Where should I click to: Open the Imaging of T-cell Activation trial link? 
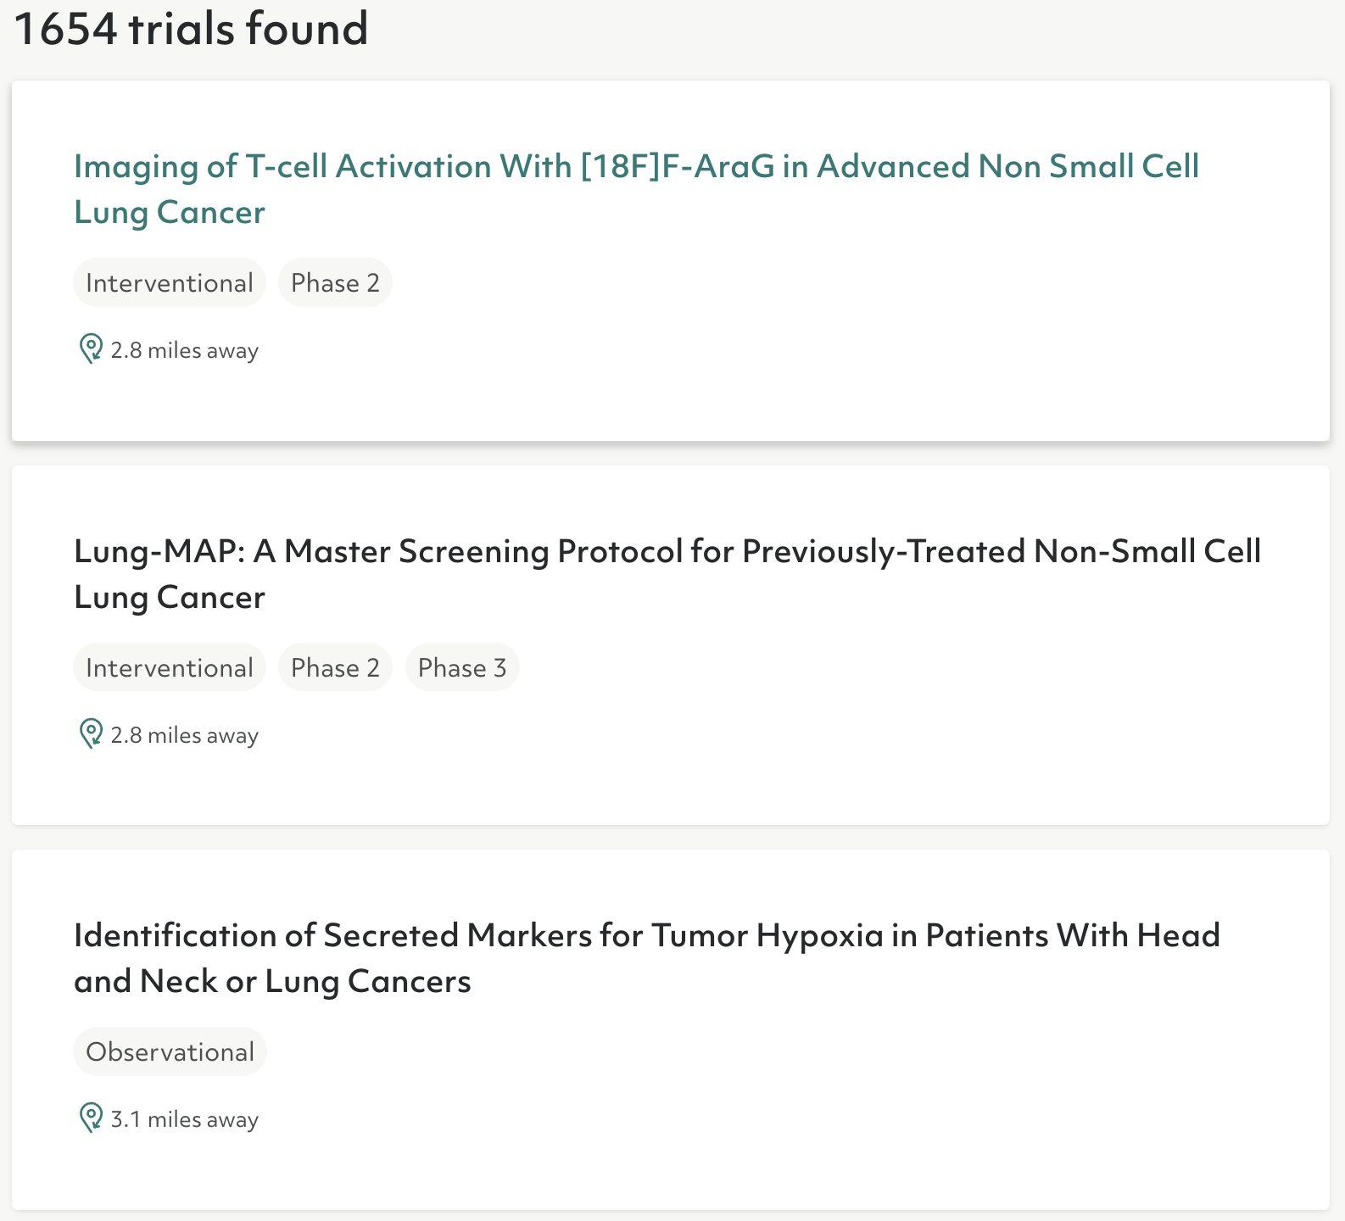click(636, 167)
